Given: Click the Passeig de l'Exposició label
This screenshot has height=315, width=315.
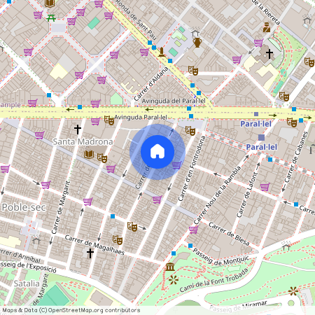Looking at the screenshot, I should coord(28,267).
